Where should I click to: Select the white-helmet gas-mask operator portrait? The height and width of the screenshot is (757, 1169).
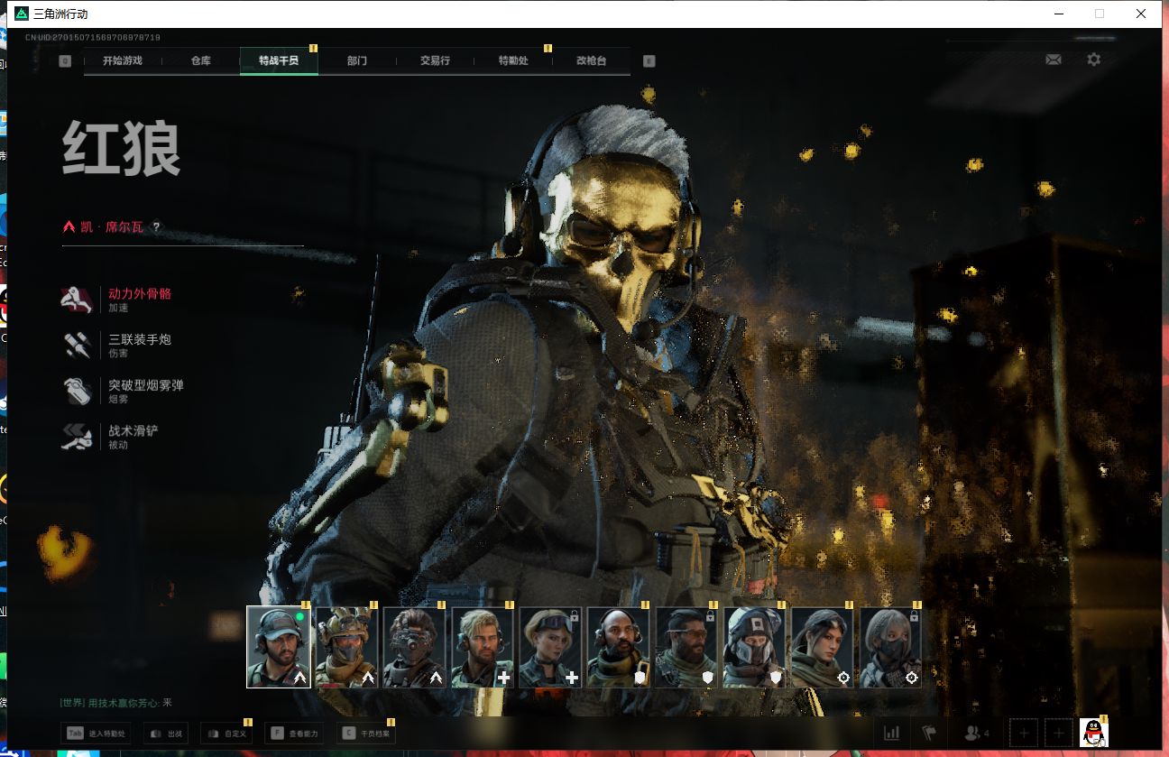click(754, 647)
